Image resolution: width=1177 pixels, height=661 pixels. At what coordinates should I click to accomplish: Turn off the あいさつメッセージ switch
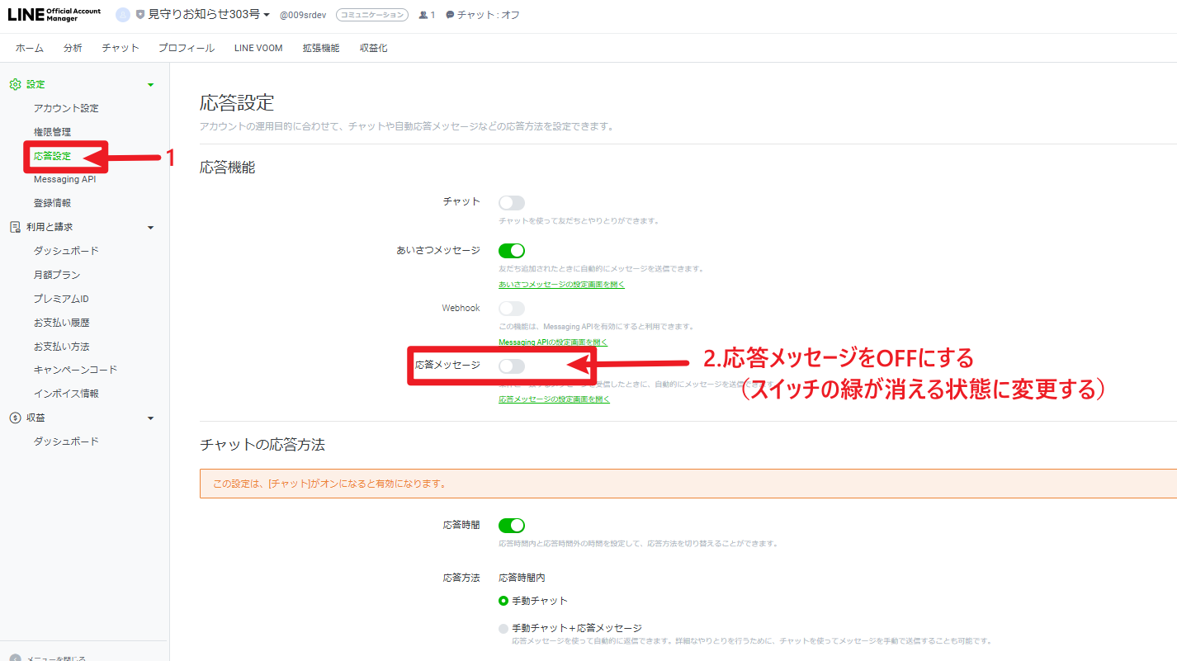512,250
